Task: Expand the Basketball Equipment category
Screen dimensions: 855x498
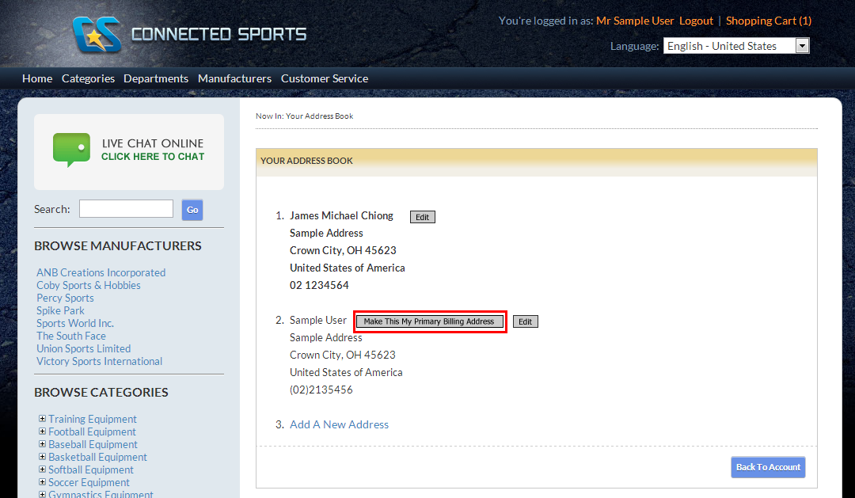Action: tap(42, 457)
